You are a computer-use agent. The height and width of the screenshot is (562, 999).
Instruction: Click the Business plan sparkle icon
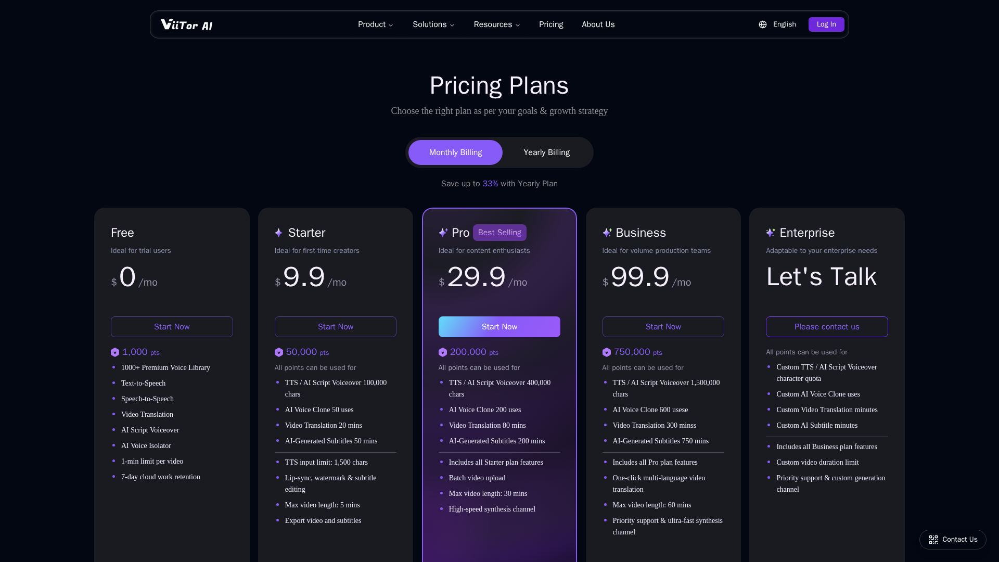click(607, 233)
